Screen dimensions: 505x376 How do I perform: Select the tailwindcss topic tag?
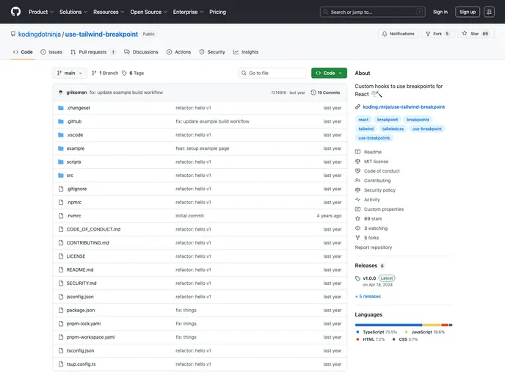pos(393,129)
